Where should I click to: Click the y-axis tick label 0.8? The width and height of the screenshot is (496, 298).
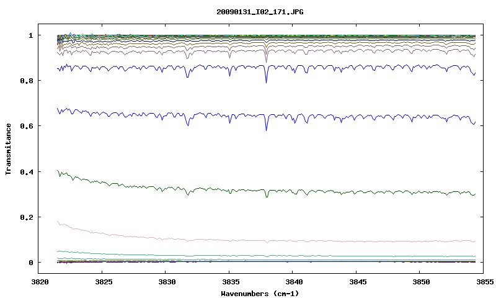point(26,81)
